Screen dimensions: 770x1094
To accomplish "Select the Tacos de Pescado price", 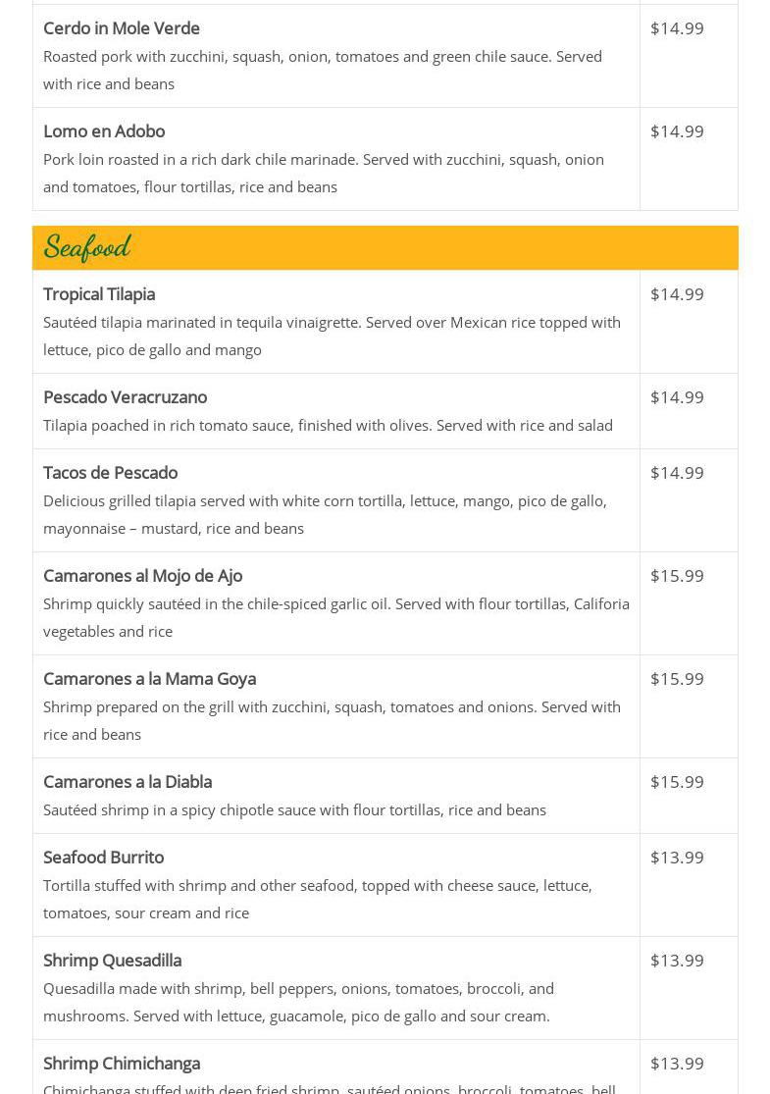I will tap(677, 473).
